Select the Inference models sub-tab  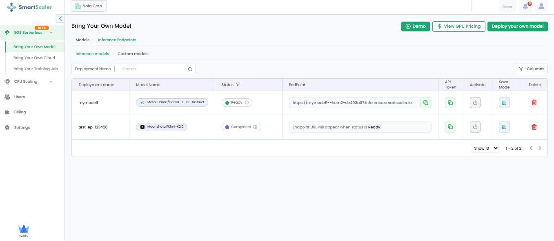tap(92, 54)
